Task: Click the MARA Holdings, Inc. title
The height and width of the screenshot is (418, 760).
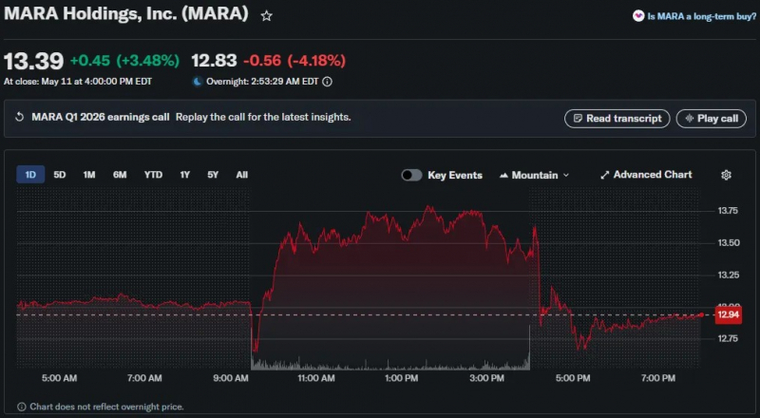Action: 126,13
